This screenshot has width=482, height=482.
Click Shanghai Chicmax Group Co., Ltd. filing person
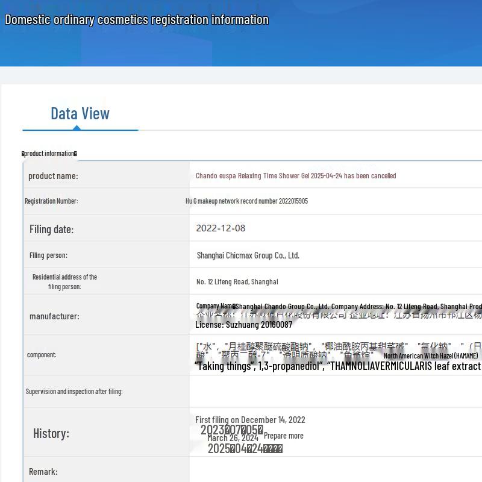[248, 255]
